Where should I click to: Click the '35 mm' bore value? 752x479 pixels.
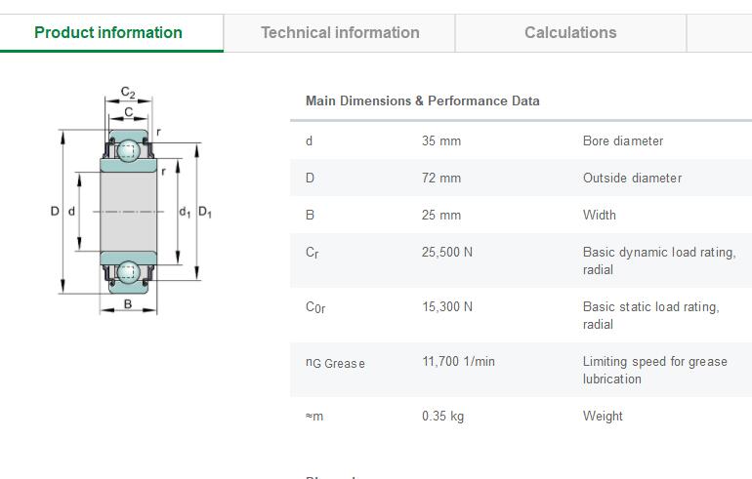pyautogui.click(x=441, y=140)
